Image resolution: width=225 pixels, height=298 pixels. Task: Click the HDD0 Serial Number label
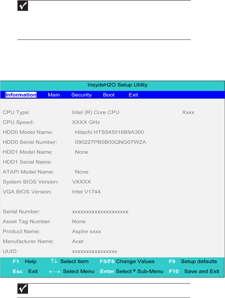tap(30, 142)
